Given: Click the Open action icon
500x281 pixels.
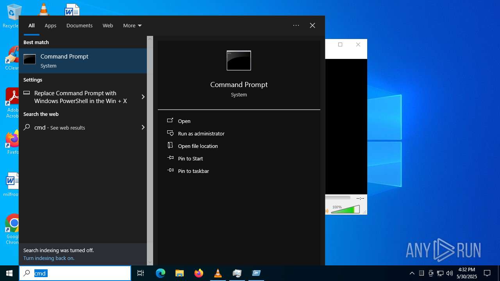Looking at the screenshot, I should tap(170, 121).
